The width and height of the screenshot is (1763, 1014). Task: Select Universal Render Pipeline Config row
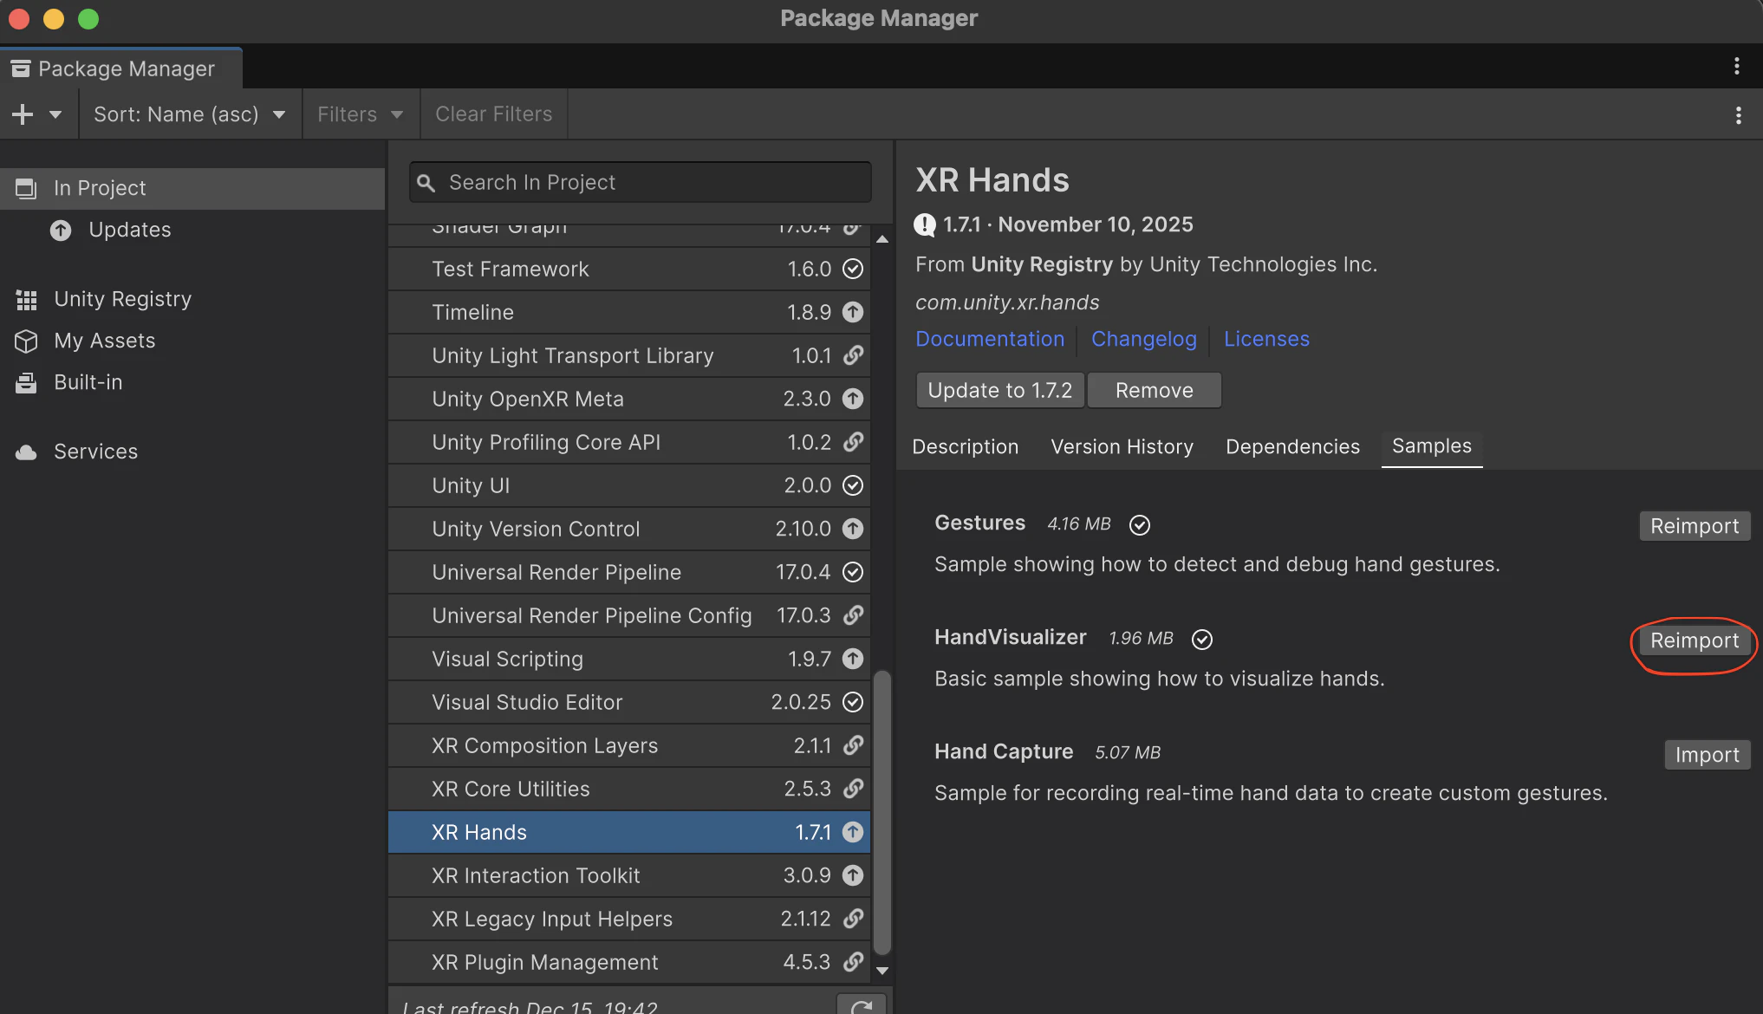click(x=629, y=615)
